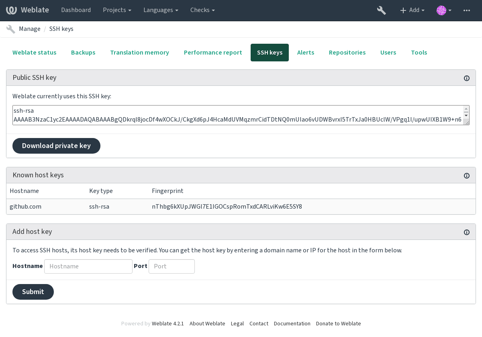Switch to Performance report tab

pos(213,53)
